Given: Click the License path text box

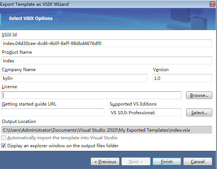Looking at the screenshot, I should 91,95.
